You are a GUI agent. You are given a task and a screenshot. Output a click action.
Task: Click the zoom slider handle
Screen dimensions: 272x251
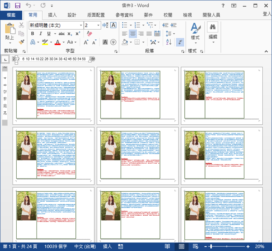click(211, 247)
